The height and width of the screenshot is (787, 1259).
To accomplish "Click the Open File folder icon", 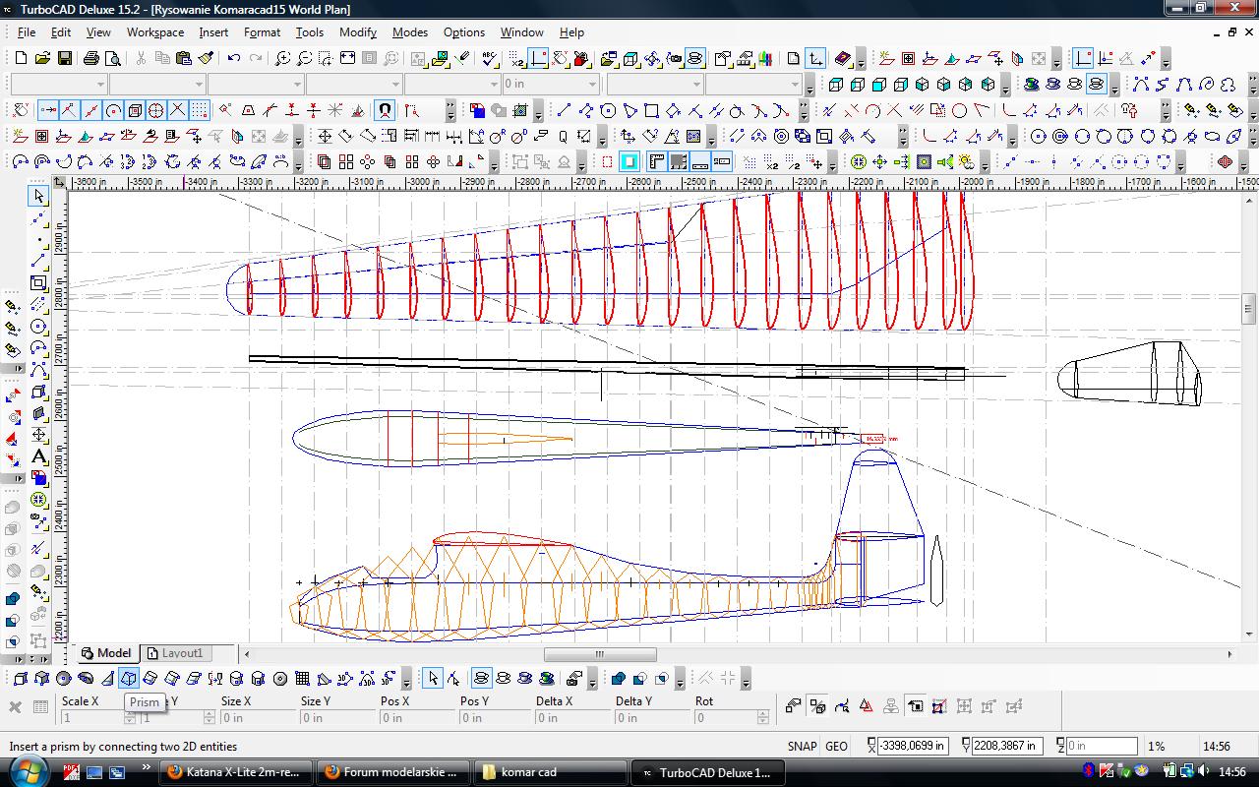I will point(42,59).
